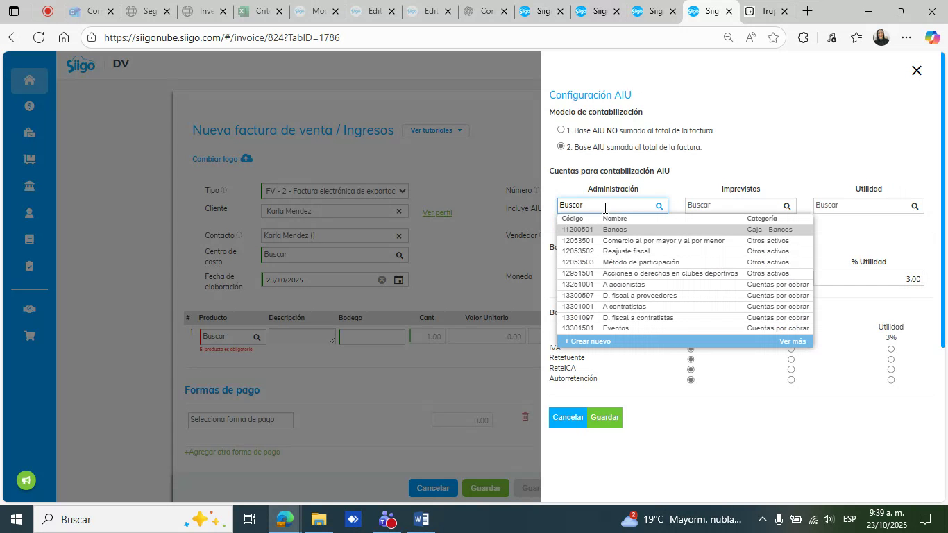
Task: Choose account 13300597 D. fiscal a proveedores
Action: [x=685, y=296]
